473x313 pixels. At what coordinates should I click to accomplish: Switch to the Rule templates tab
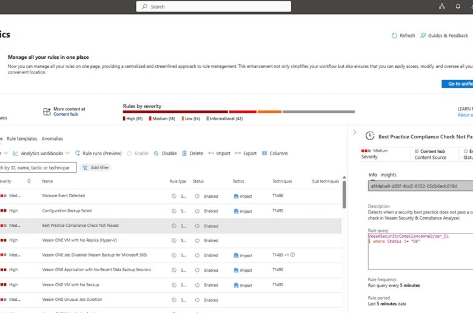(22, 139)
